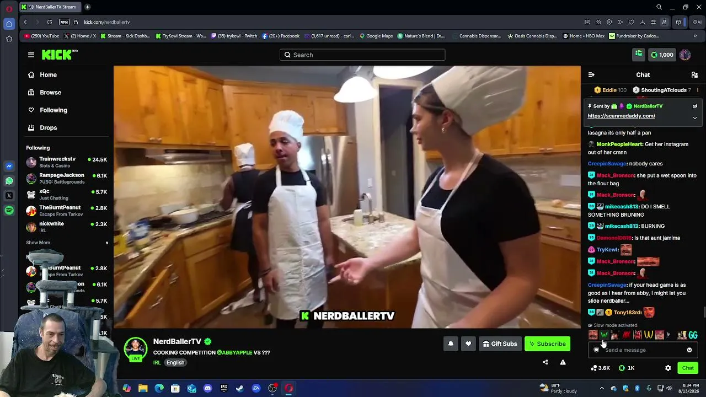
Task: Reload the page in Opera
Action: click(50, 22)
